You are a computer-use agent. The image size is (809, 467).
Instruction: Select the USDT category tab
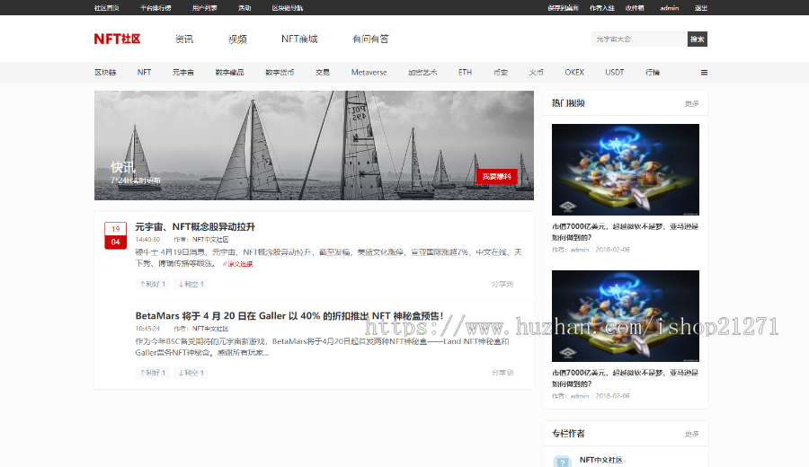[615, 72]
